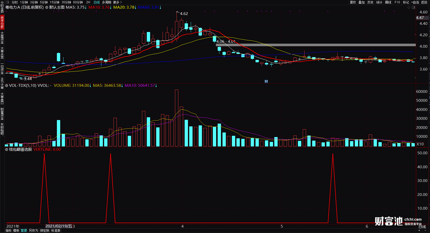Open the VOL-TDX indicator dropdown icon
The image size is (430, 233).
point(7,86)
